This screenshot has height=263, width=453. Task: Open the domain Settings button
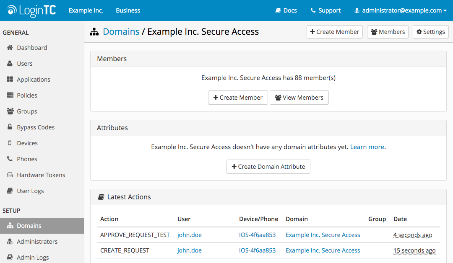430,32
